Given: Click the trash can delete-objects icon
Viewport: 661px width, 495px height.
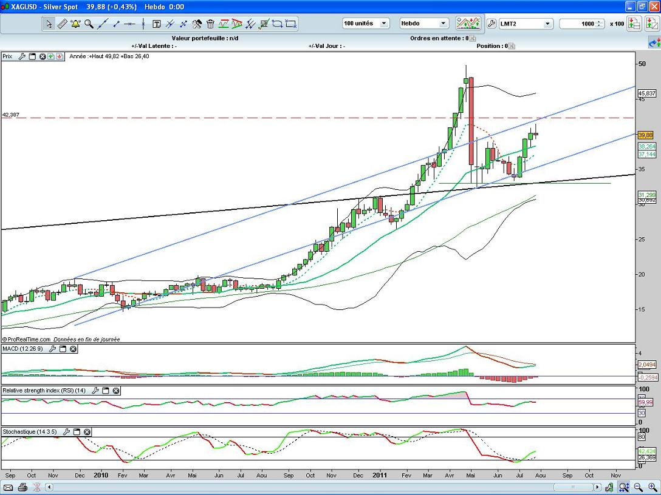Looking at the screenshot, I should coord(210,24).
